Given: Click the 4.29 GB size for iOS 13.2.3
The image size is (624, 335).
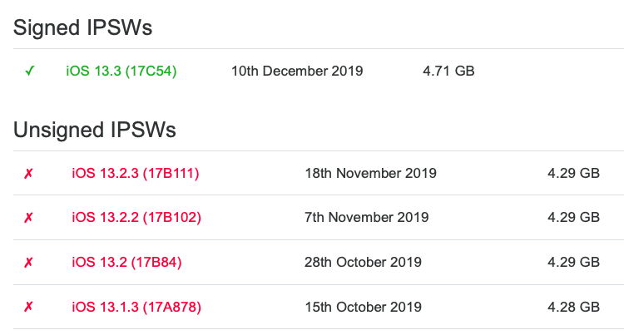Looking at the screenshot, I should (573, 174).
